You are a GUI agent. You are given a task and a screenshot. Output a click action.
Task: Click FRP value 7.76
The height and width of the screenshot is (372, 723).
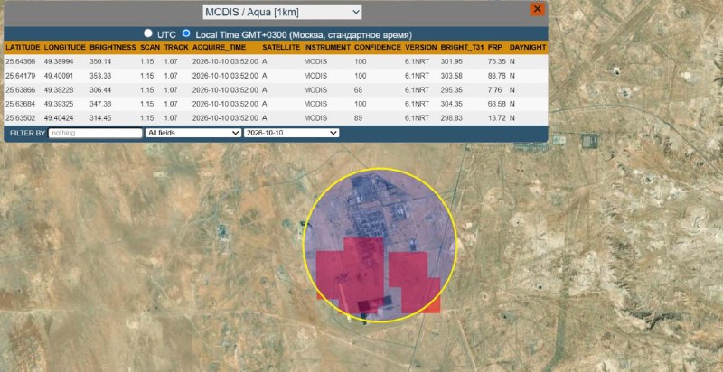click(x=495, y=90)
